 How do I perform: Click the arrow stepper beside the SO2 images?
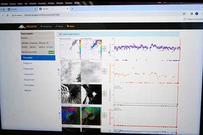point(105,48)
